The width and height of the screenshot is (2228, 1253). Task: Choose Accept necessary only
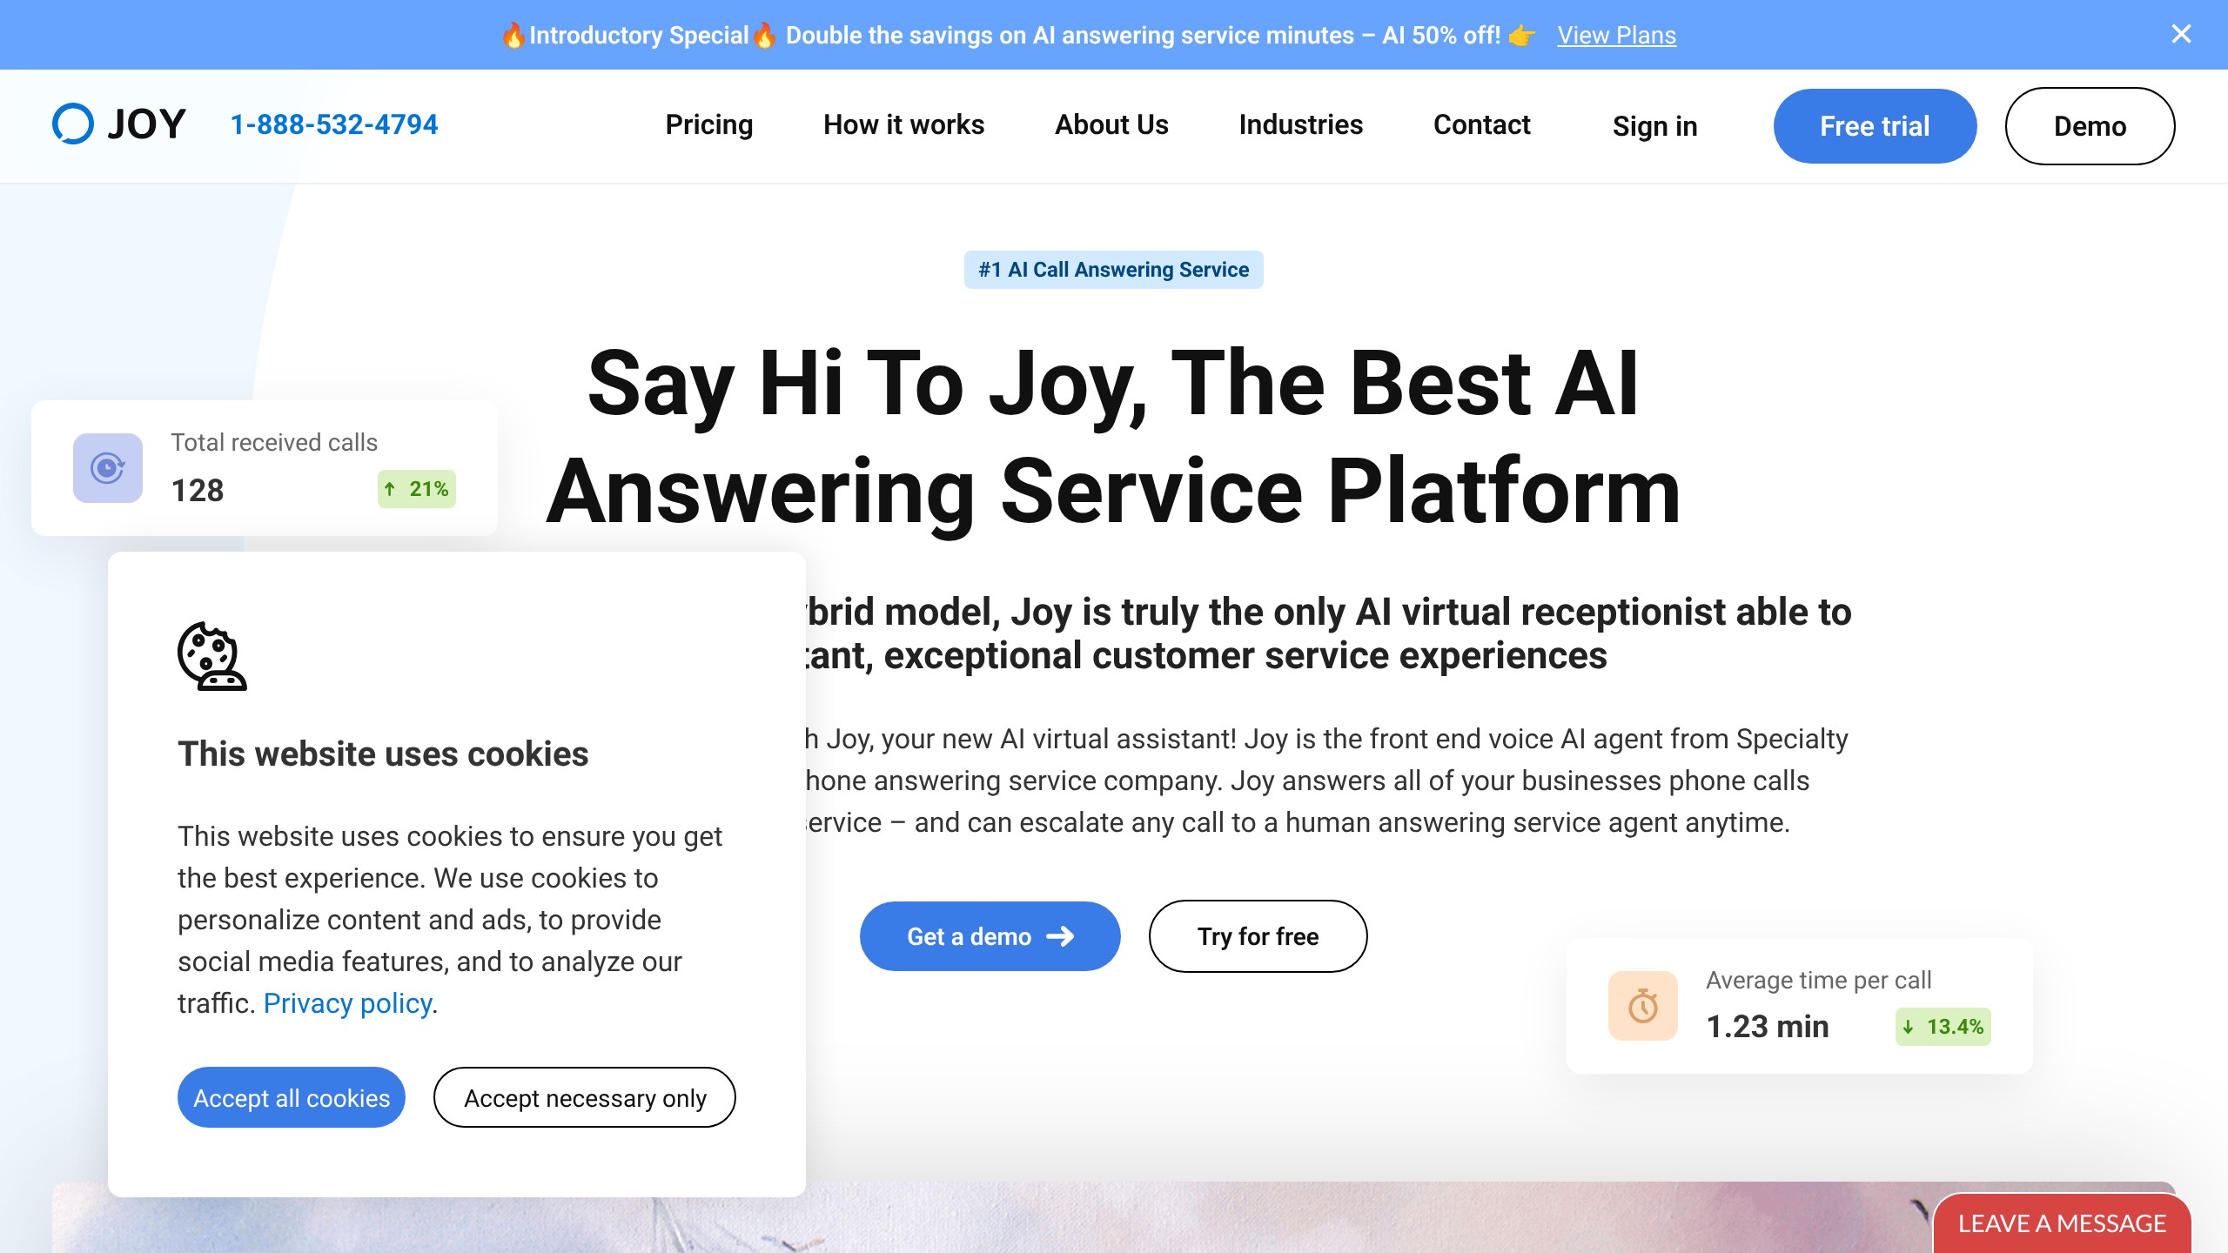point(584,1097)
